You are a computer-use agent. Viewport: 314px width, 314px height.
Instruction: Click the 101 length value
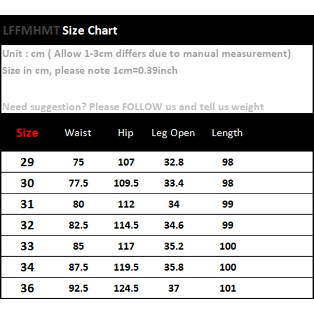(x=228, y=288)
